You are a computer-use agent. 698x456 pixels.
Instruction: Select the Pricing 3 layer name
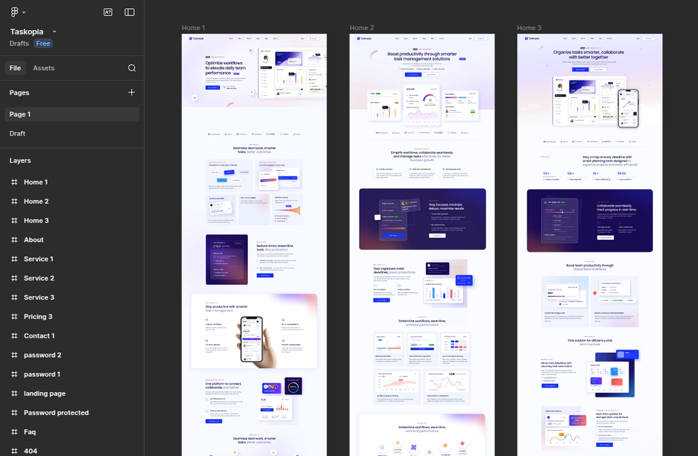point(38,317)
